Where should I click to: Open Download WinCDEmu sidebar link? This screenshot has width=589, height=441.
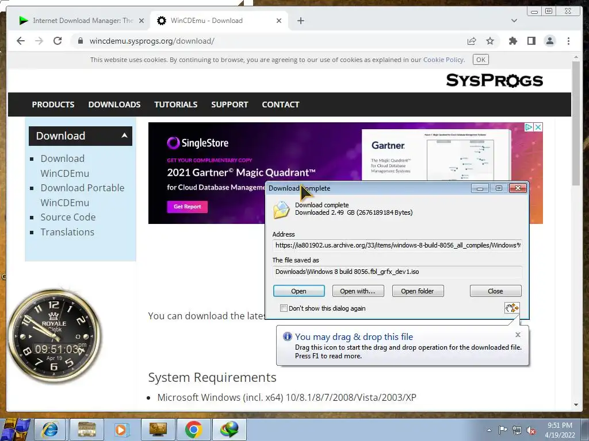click(64, 166)
